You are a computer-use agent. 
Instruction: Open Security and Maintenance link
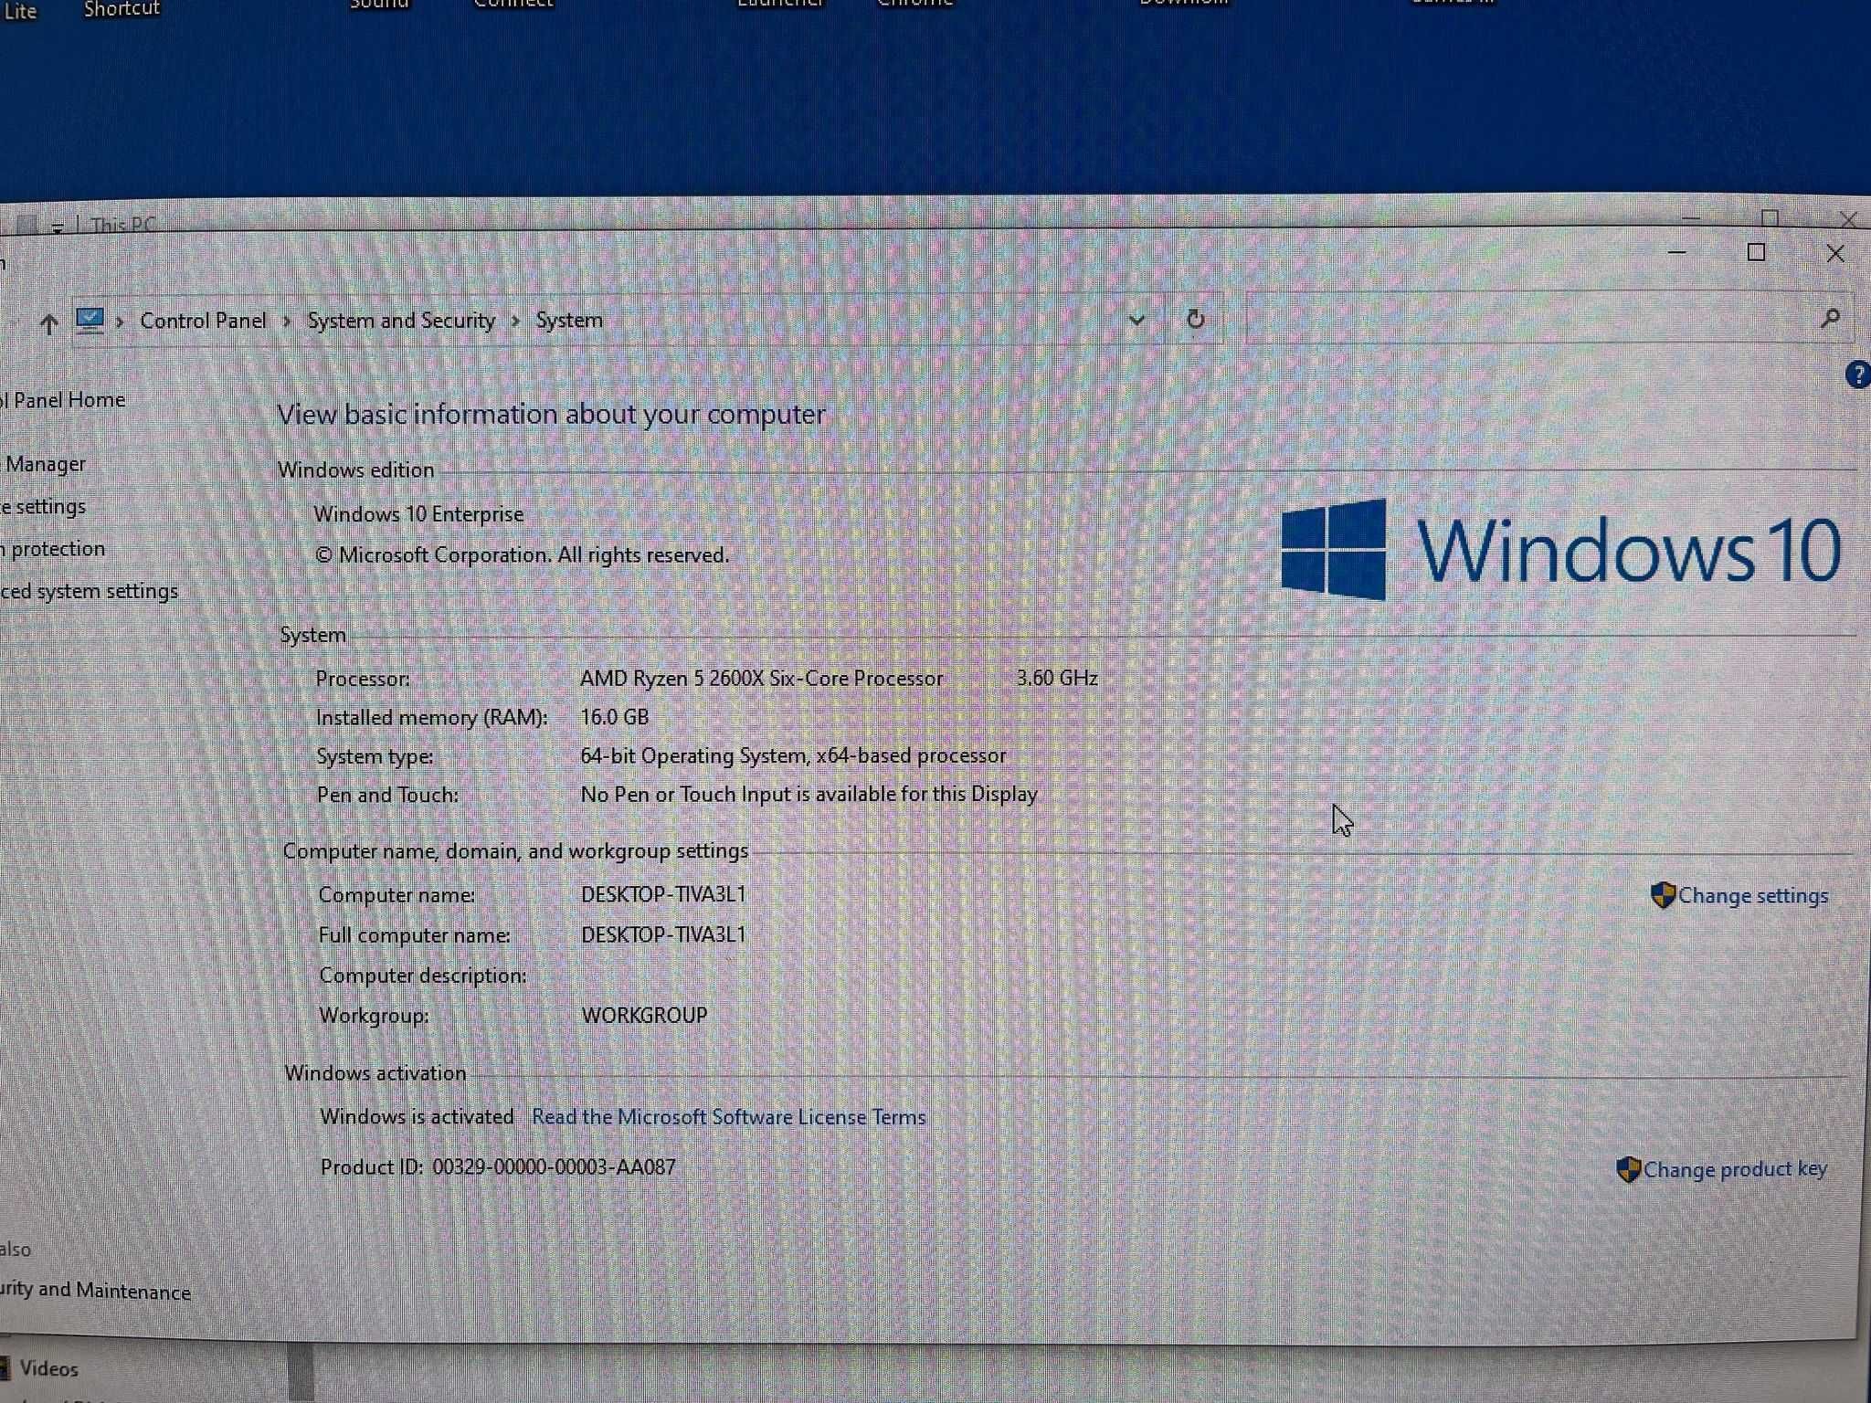tap(95, 1290)
